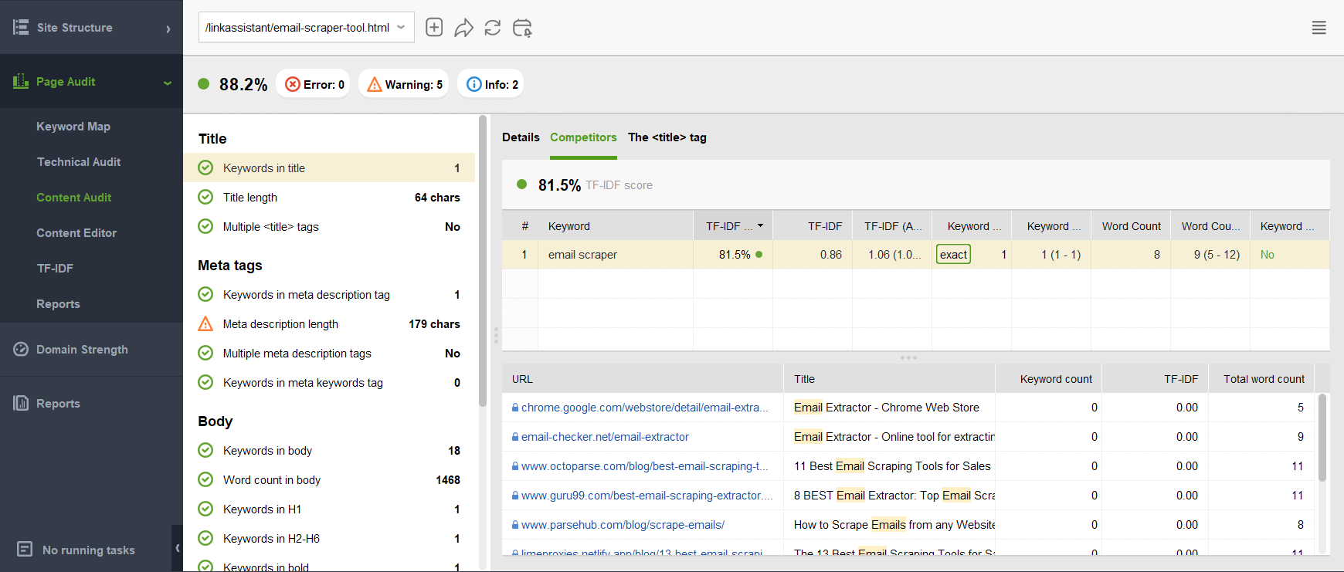This screenshot has height=572, width=1344.
Task: Click the add page plus icon
Action: point(434,28)
